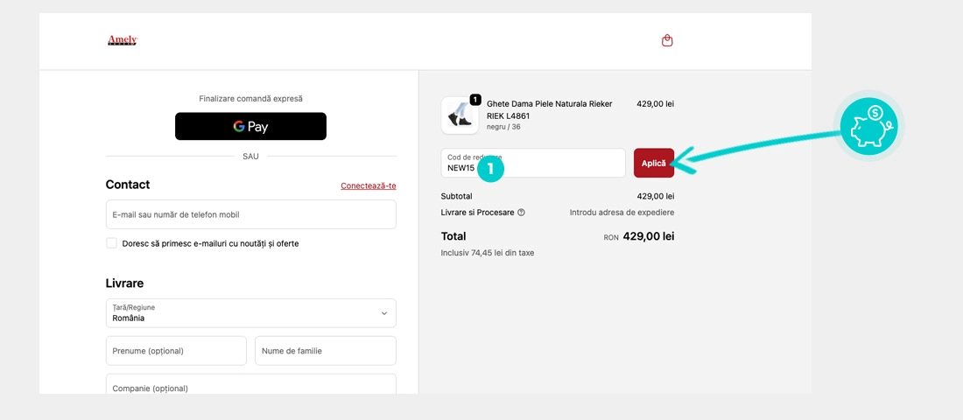This screenshot has height=420, width=963.
Task: Enable the e-mail newsletter offers checkbox
Action: [111, 243]
